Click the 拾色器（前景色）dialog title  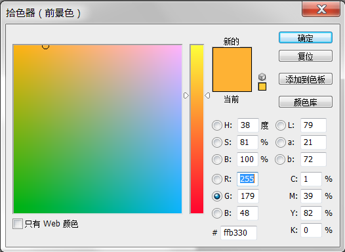(x=43, y=13)
